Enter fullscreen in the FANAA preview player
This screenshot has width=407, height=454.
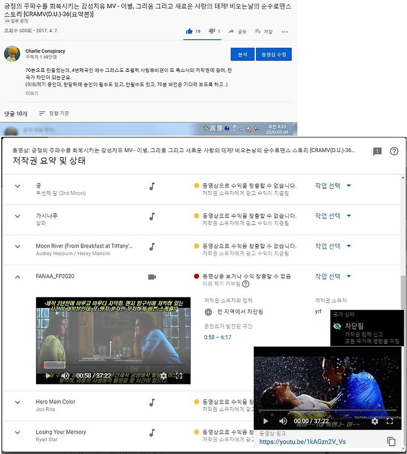pos(179,376)
